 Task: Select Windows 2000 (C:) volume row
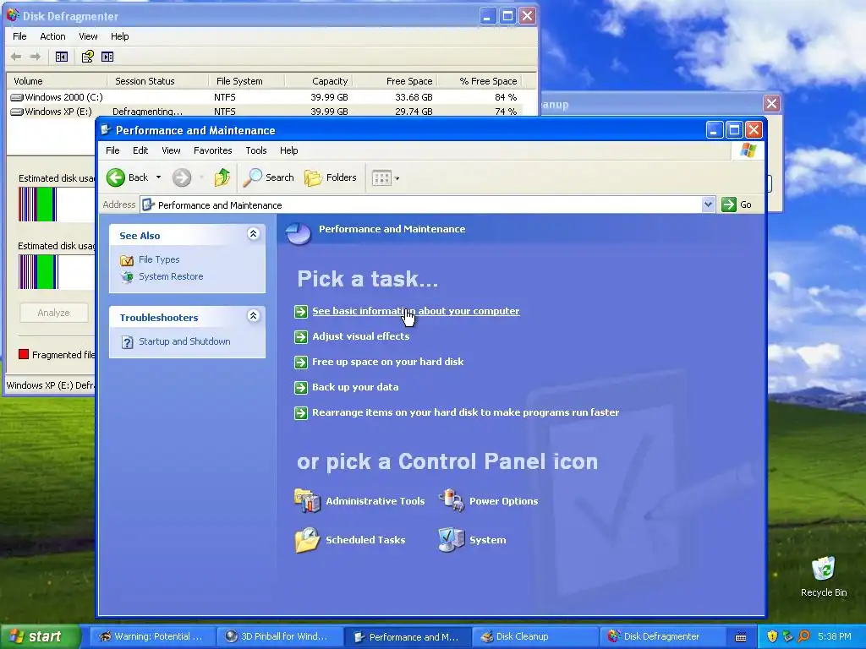pos(265,97)
